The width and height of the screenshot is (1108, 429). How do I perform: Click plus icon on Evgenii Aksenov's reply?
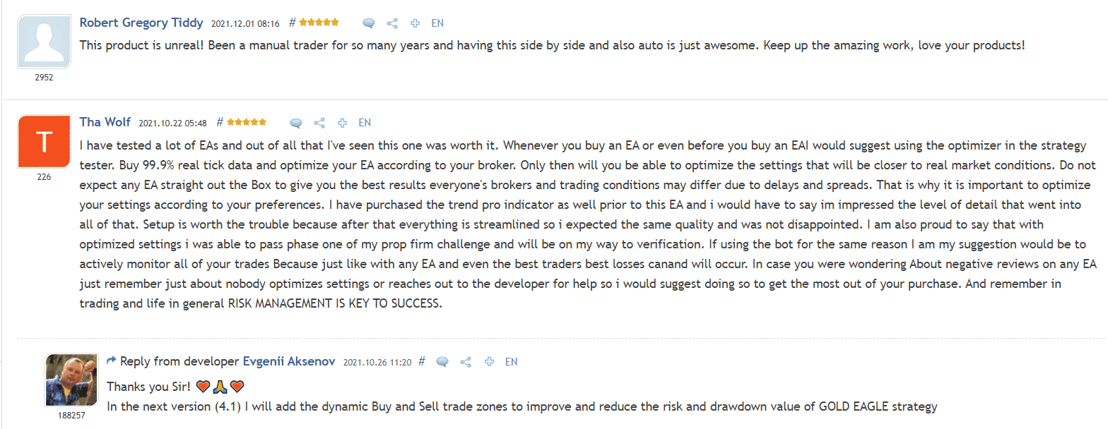pos(489,362)
